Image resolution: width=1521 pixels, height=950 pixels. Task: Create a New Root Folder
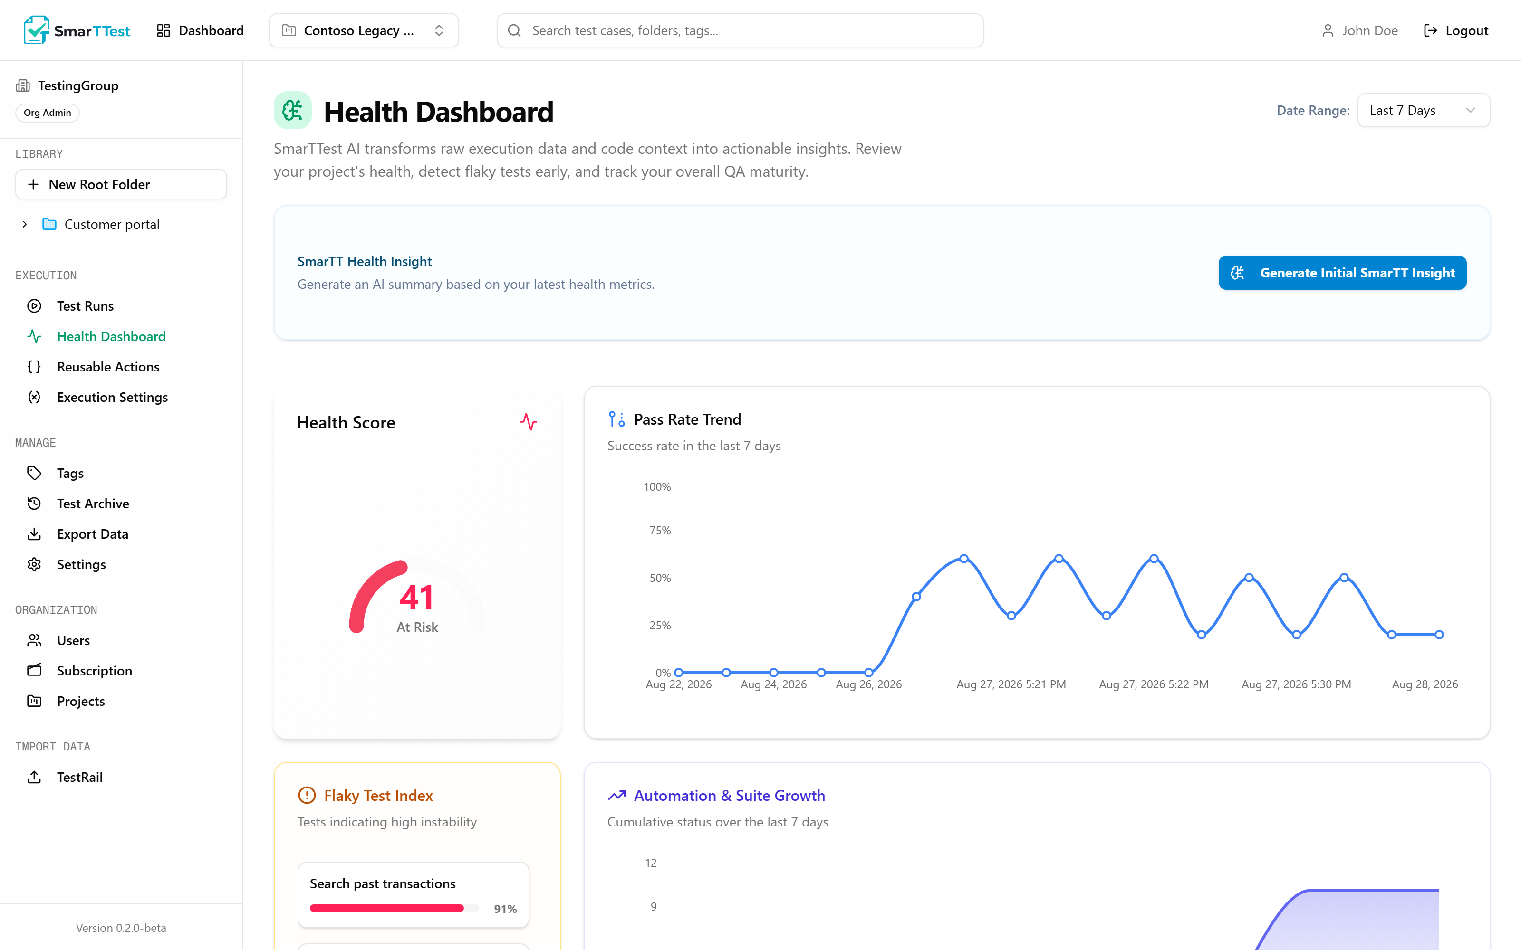[x=121, y=184]
